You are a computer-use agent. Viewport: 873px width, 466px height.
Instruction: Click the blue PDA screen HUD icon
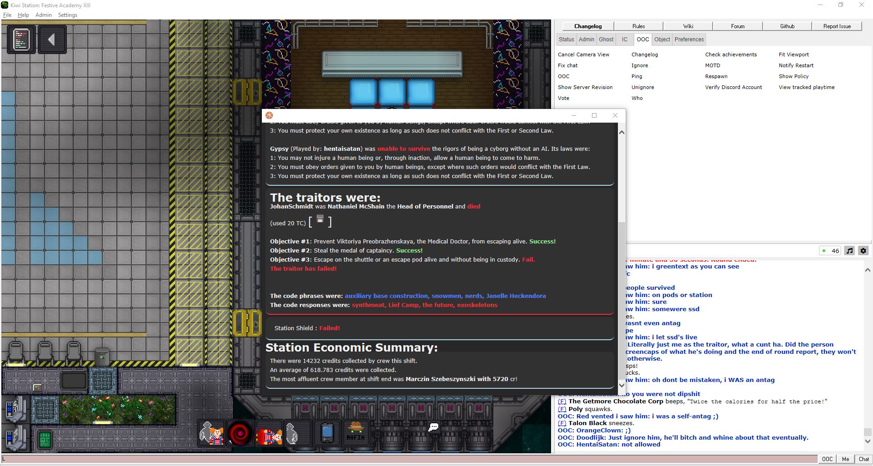327,433
